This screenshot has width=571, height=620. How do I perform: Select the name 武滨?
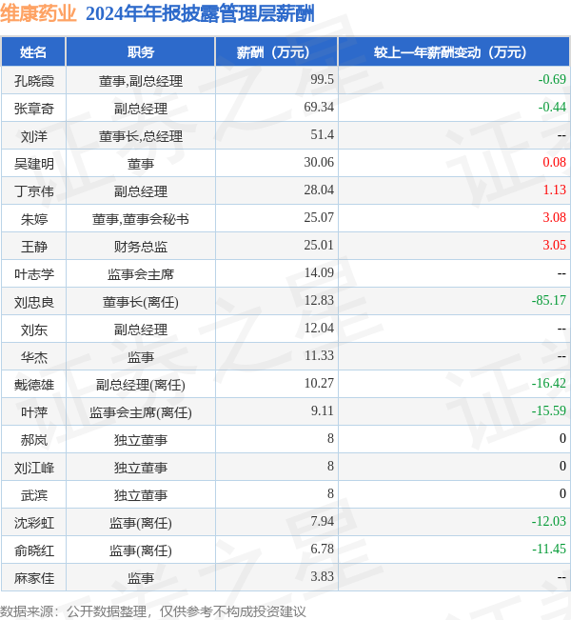click(x=34, y=495)
